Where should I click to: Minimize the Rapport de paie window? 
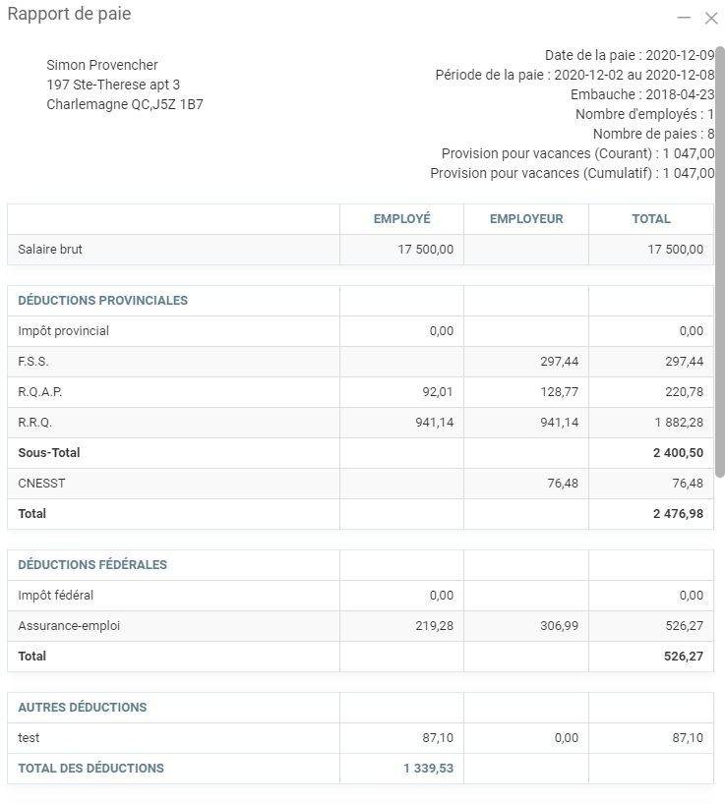pos(684,19)
